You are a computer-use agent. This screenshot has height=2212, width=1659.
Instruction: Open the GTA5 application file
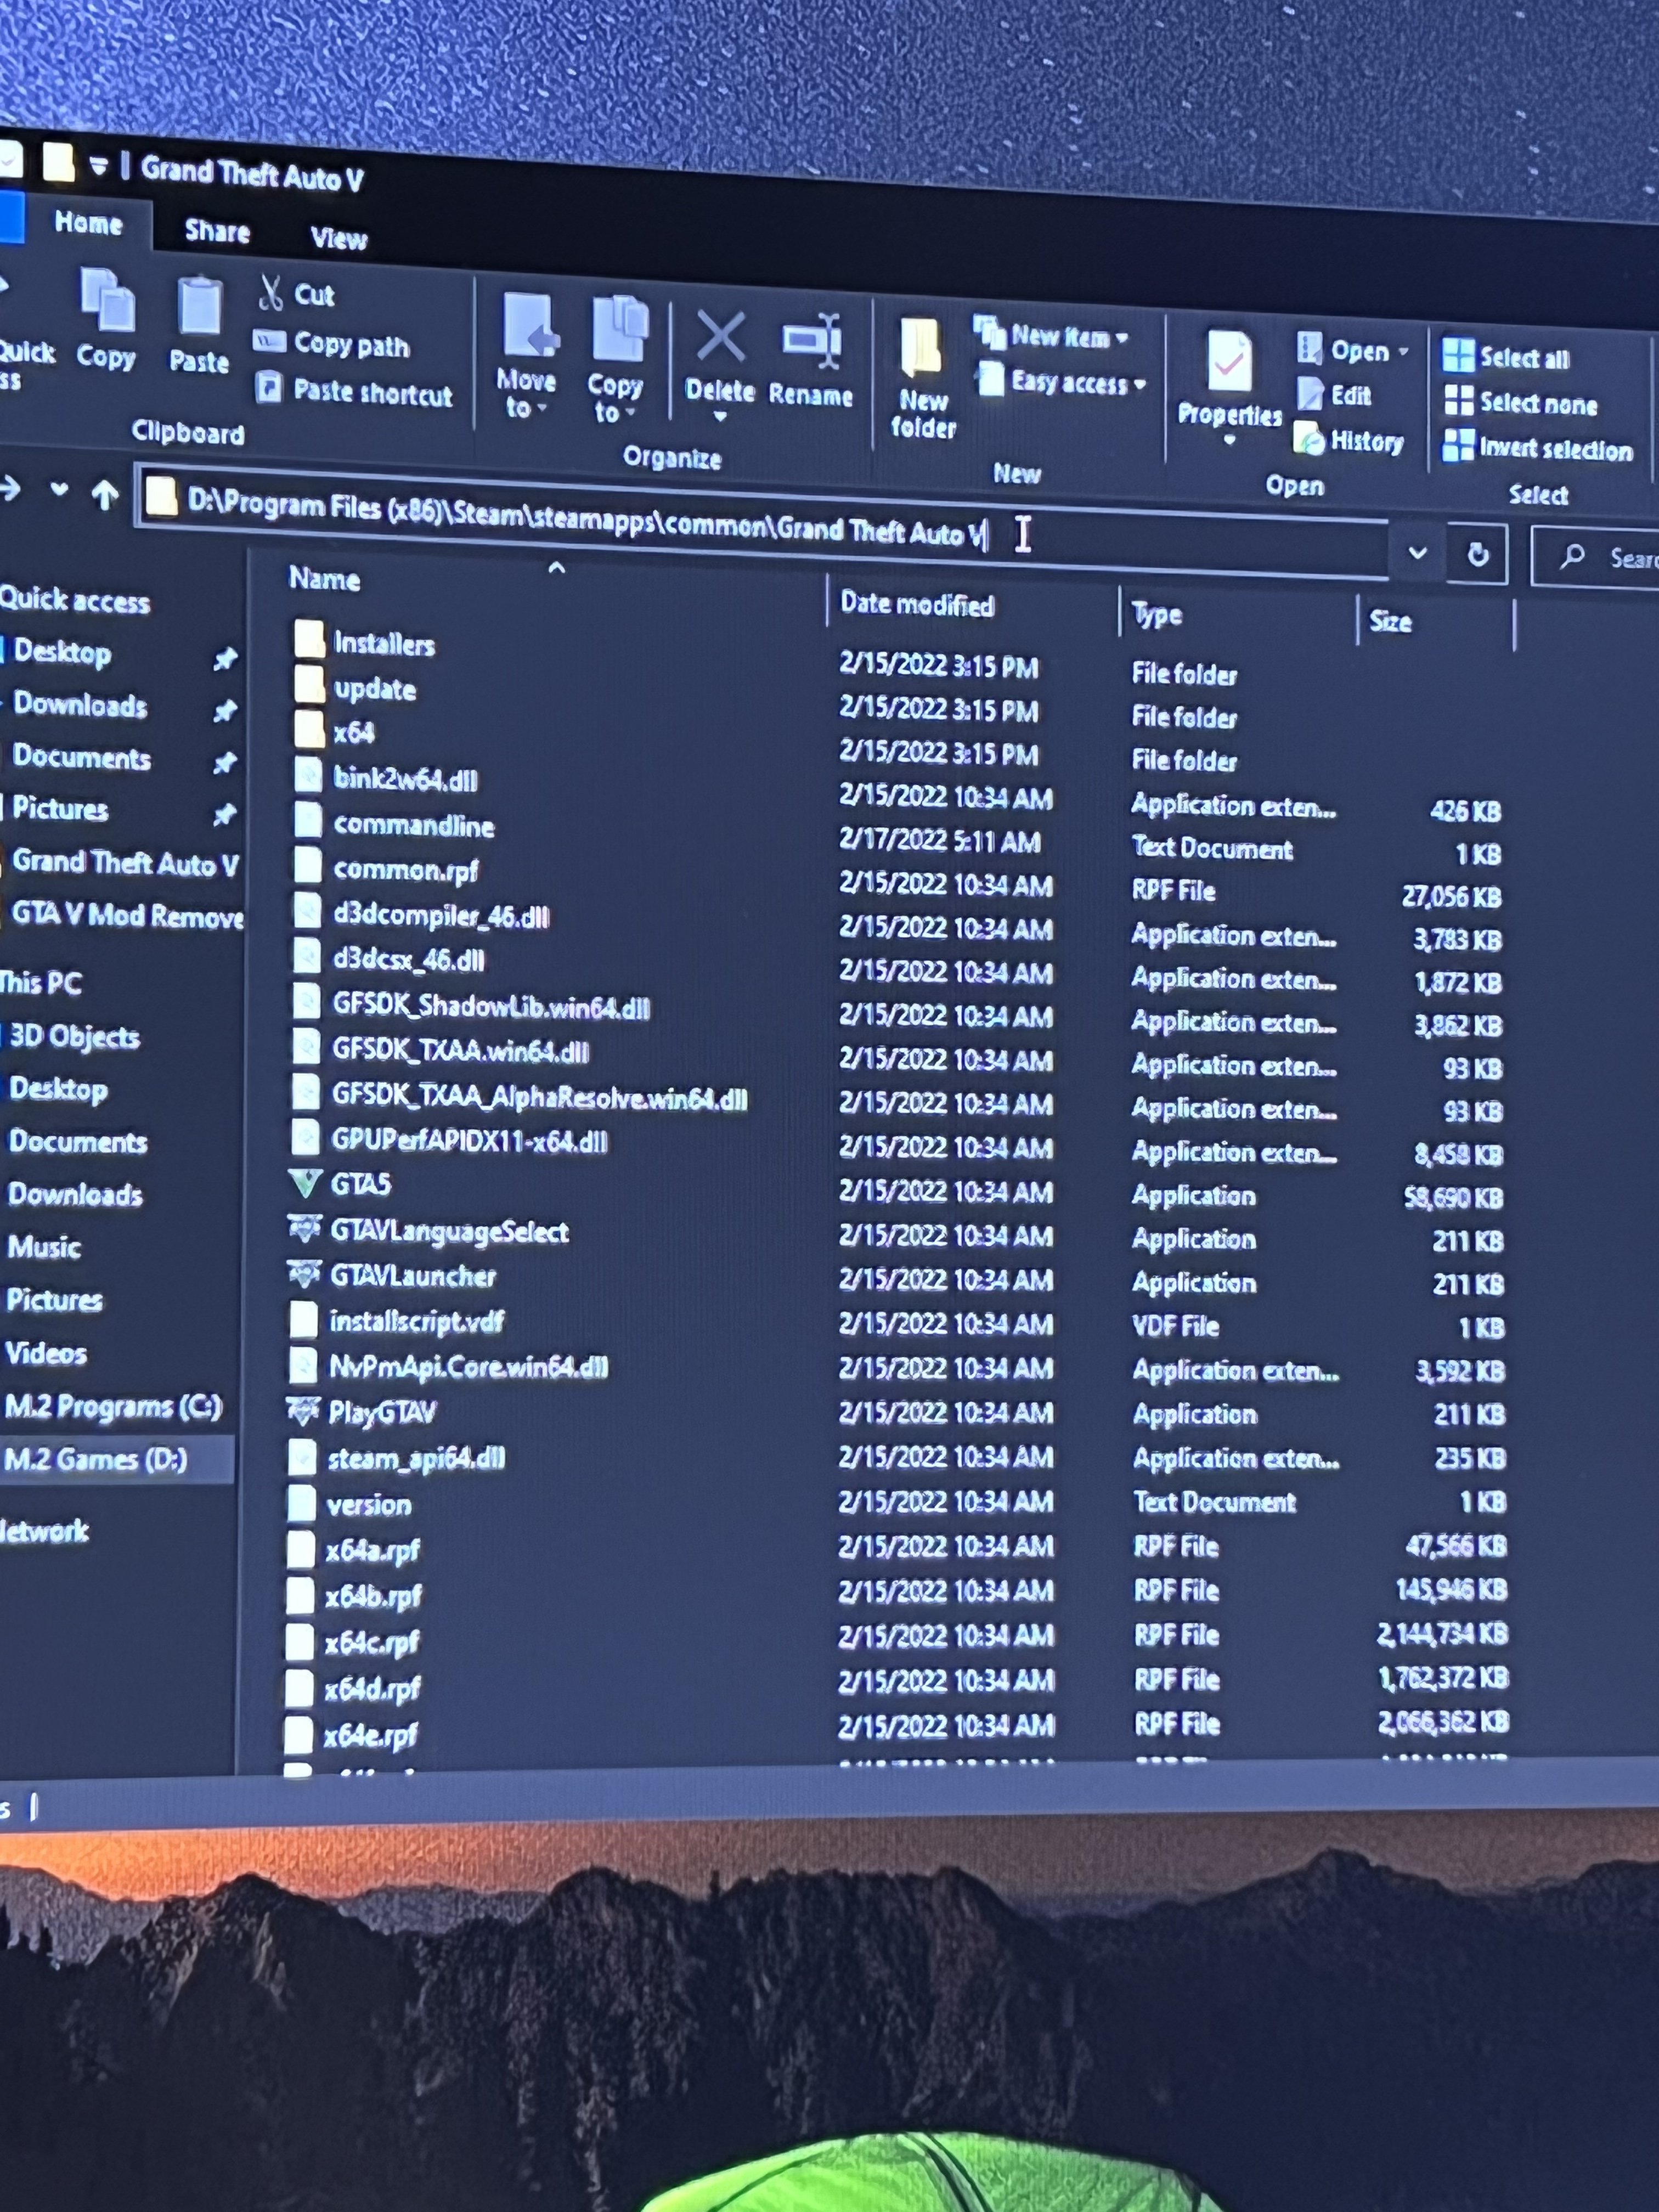[x=360, y=1185]
